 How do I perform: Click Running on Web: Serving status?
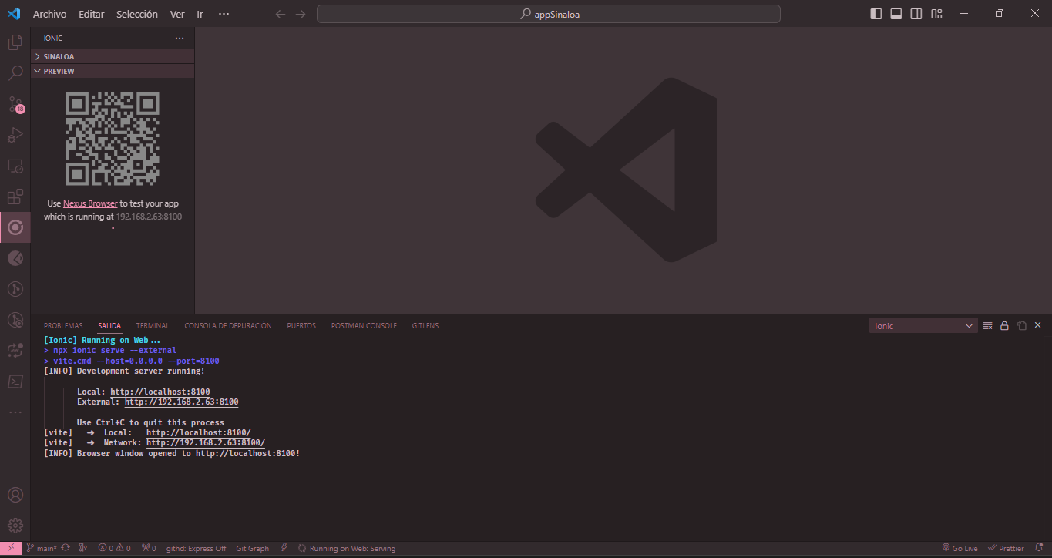tap(347, 549)
